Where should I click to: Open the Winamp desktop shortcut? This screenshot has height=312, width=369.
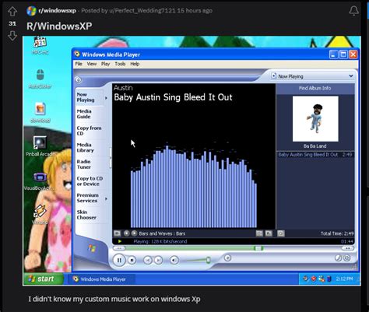coord(40,214)
